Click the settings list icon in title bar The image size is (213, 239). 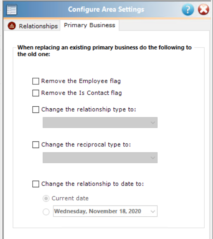coord(12,10)
